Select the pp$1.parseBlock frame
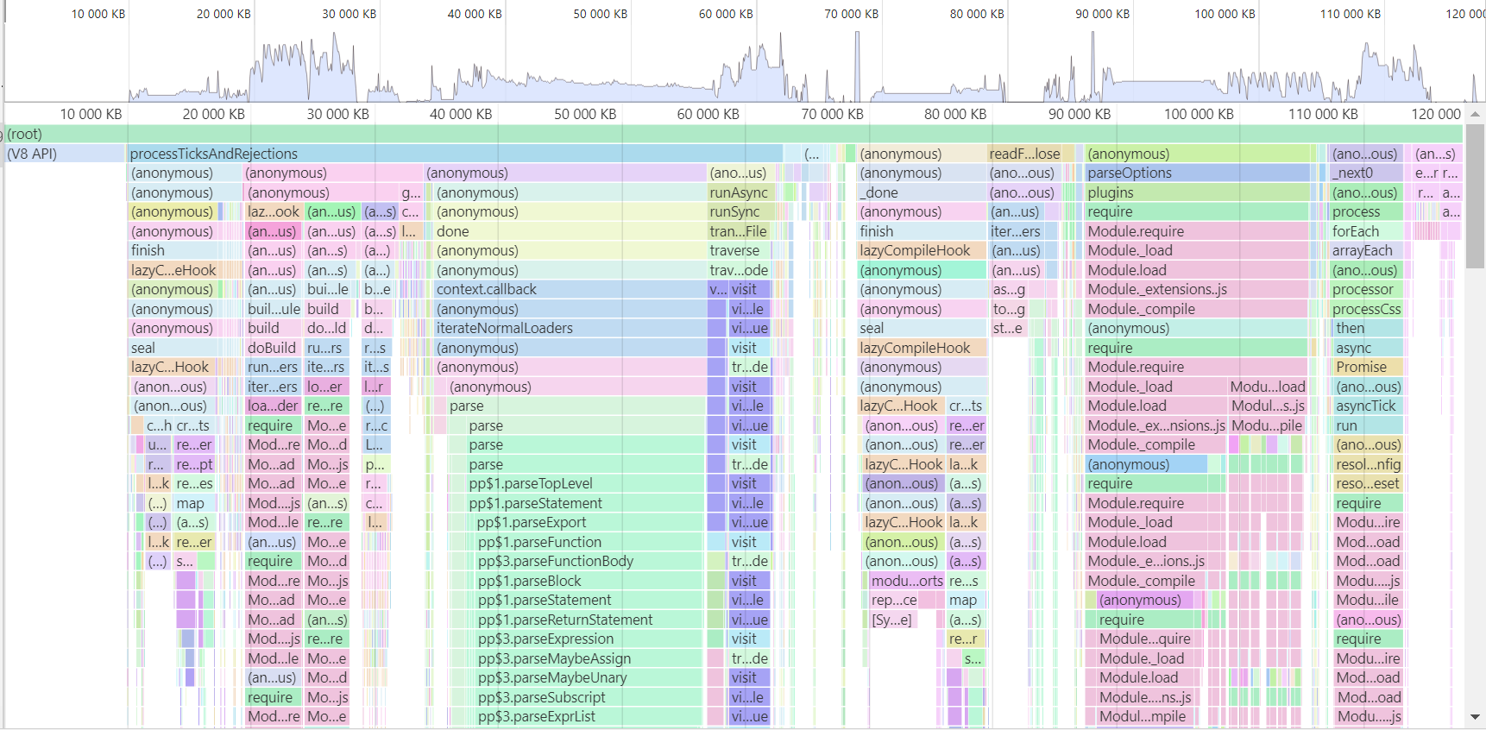The image size is (1486, 730). 589,581
